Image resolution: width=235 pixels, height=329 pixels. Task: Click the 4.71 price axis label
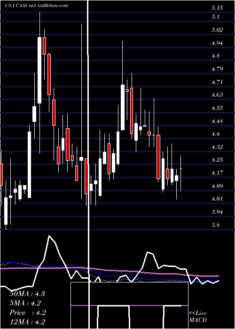click(x=217, y=82)
